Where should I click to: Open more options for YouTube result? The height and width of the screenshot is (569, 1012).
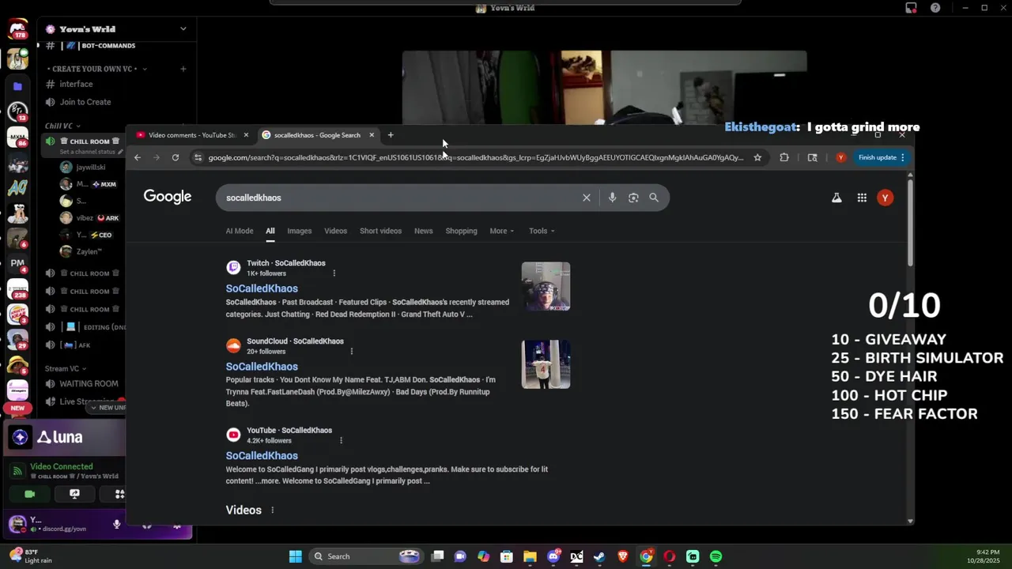click(341, 440)
